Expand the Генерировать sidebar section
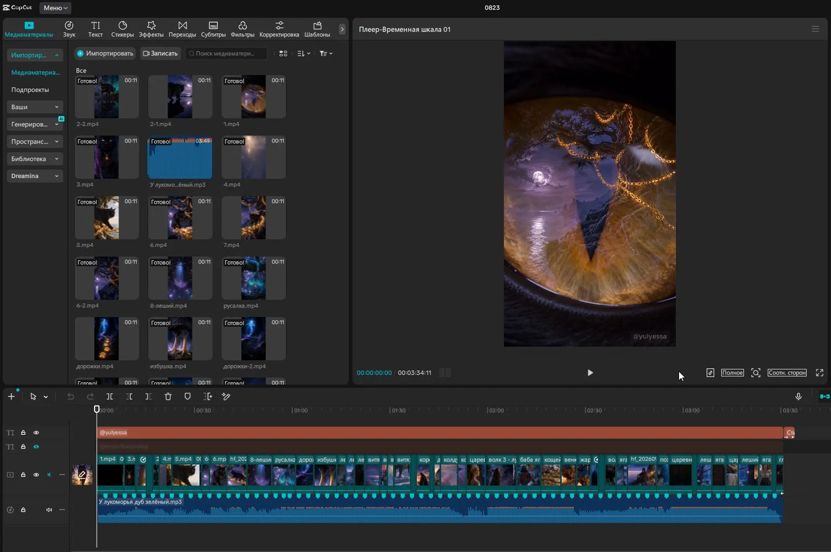 (x=35, y=124)
